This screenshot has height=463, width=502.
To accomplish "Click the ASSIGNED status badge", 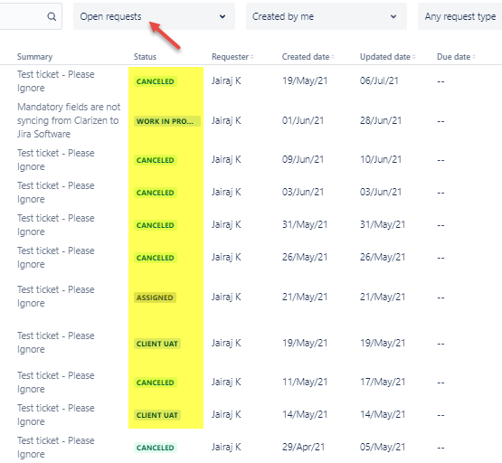I will 155,298.
